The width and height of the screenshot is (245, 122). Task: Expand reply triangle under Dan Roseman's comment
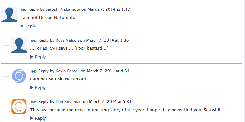pos(32,118)
